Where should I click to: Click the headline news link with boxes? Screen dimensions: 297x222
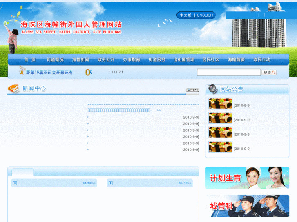(119, 110)
